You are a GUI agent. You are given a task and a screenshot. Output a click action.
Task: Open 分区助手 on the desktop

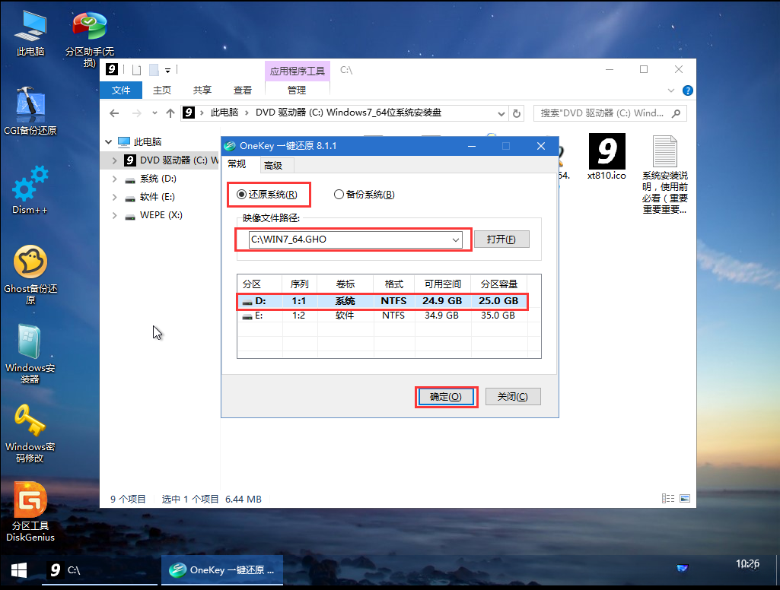(89, 24)
